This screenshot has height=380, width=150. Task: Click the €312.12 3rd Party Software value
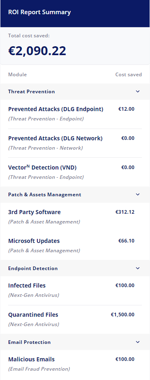pyautogui.click(x=125, y=212)
